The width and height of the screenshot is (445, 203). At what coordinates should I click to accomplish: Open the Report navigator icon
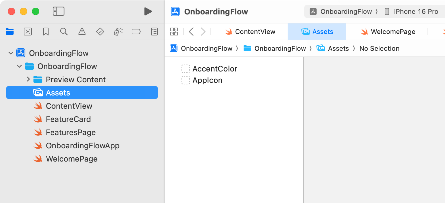154,32
